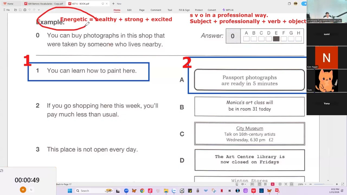Click the save icon in quick toolbar

(x=20, y=10)
